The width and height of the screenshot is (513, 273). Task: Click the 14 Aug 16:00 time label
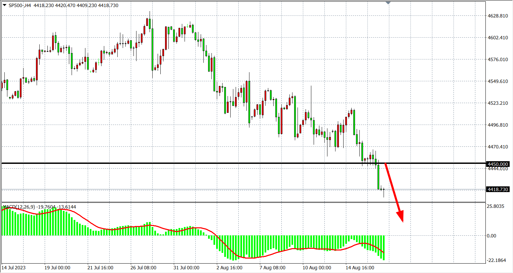[x=360, y=268]
